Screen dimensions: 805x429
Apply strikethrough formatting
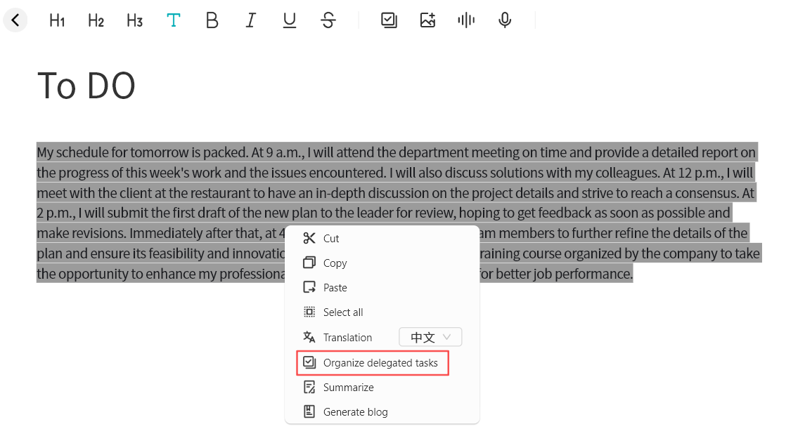328,20
